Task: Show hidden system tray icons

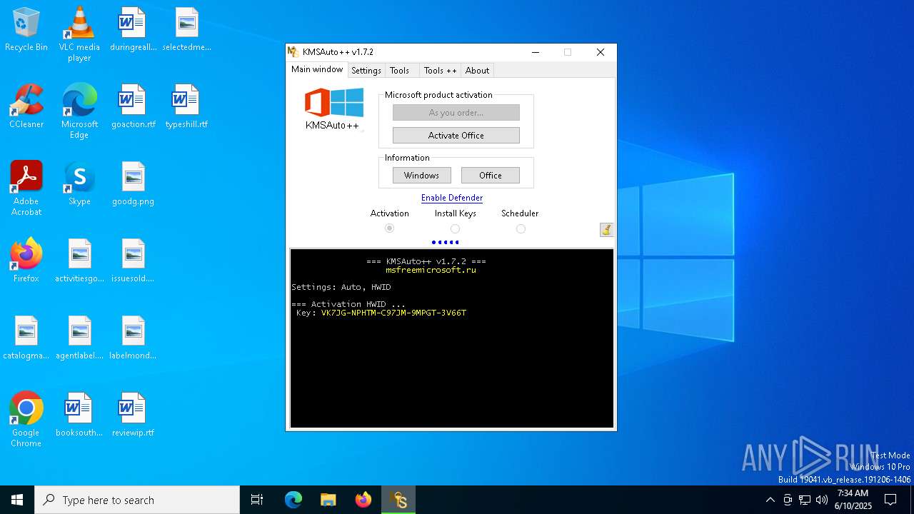Action: [x=770, y=500]
